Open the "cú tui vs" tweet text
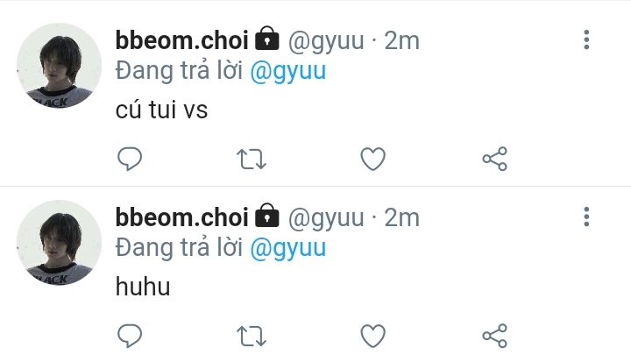 [x=161, y=109]
